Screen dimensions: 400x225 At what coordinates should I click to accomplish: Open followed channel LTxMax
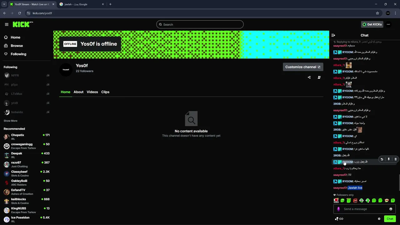click(27, 94)
